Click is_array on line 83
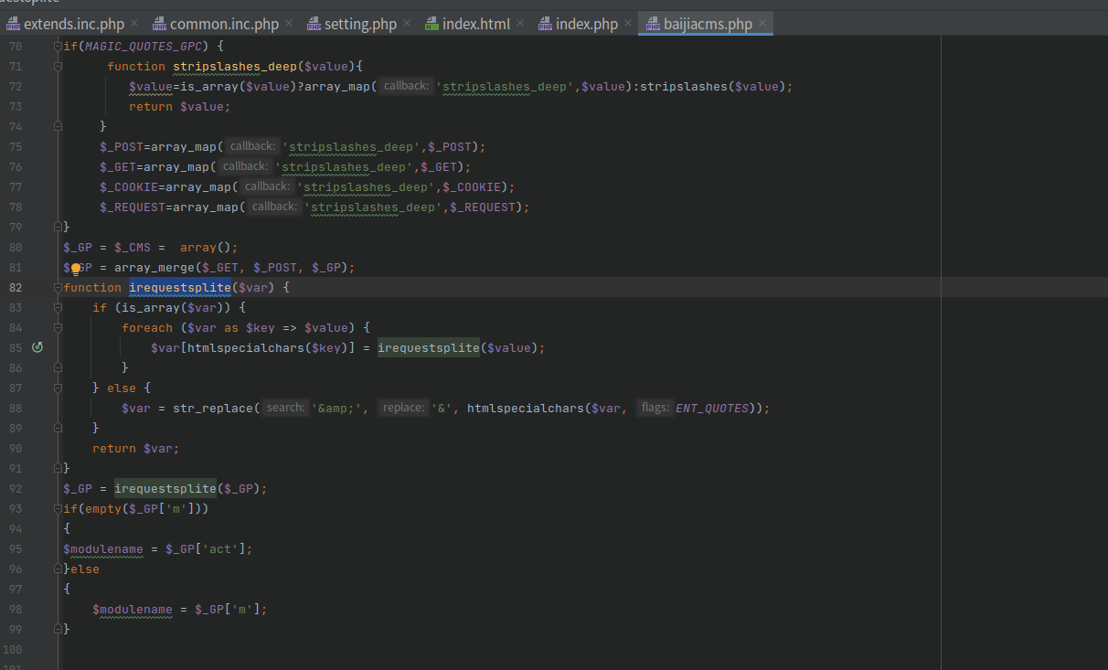This screenshot has width=1108, height=670. [151, 307]
